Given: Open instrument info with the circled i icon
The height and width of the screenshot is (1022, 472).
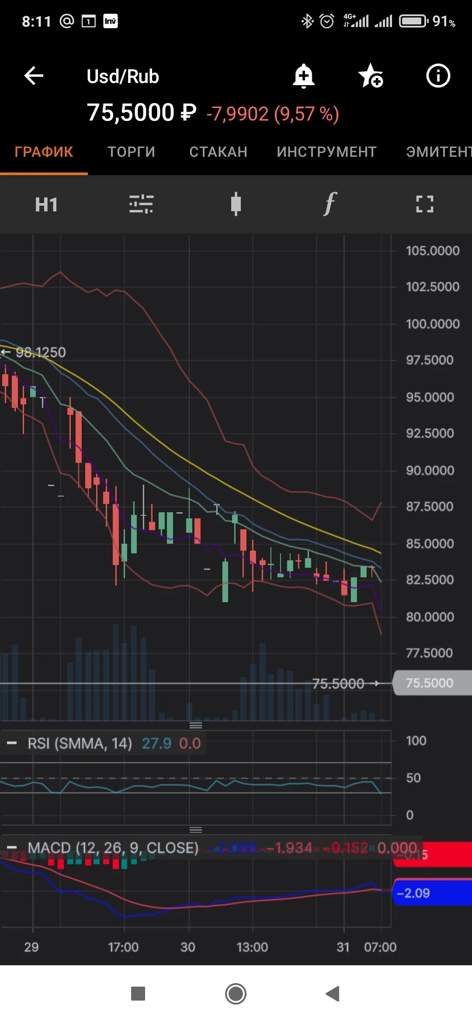Looking at the screenshot, I should (438, 76).
